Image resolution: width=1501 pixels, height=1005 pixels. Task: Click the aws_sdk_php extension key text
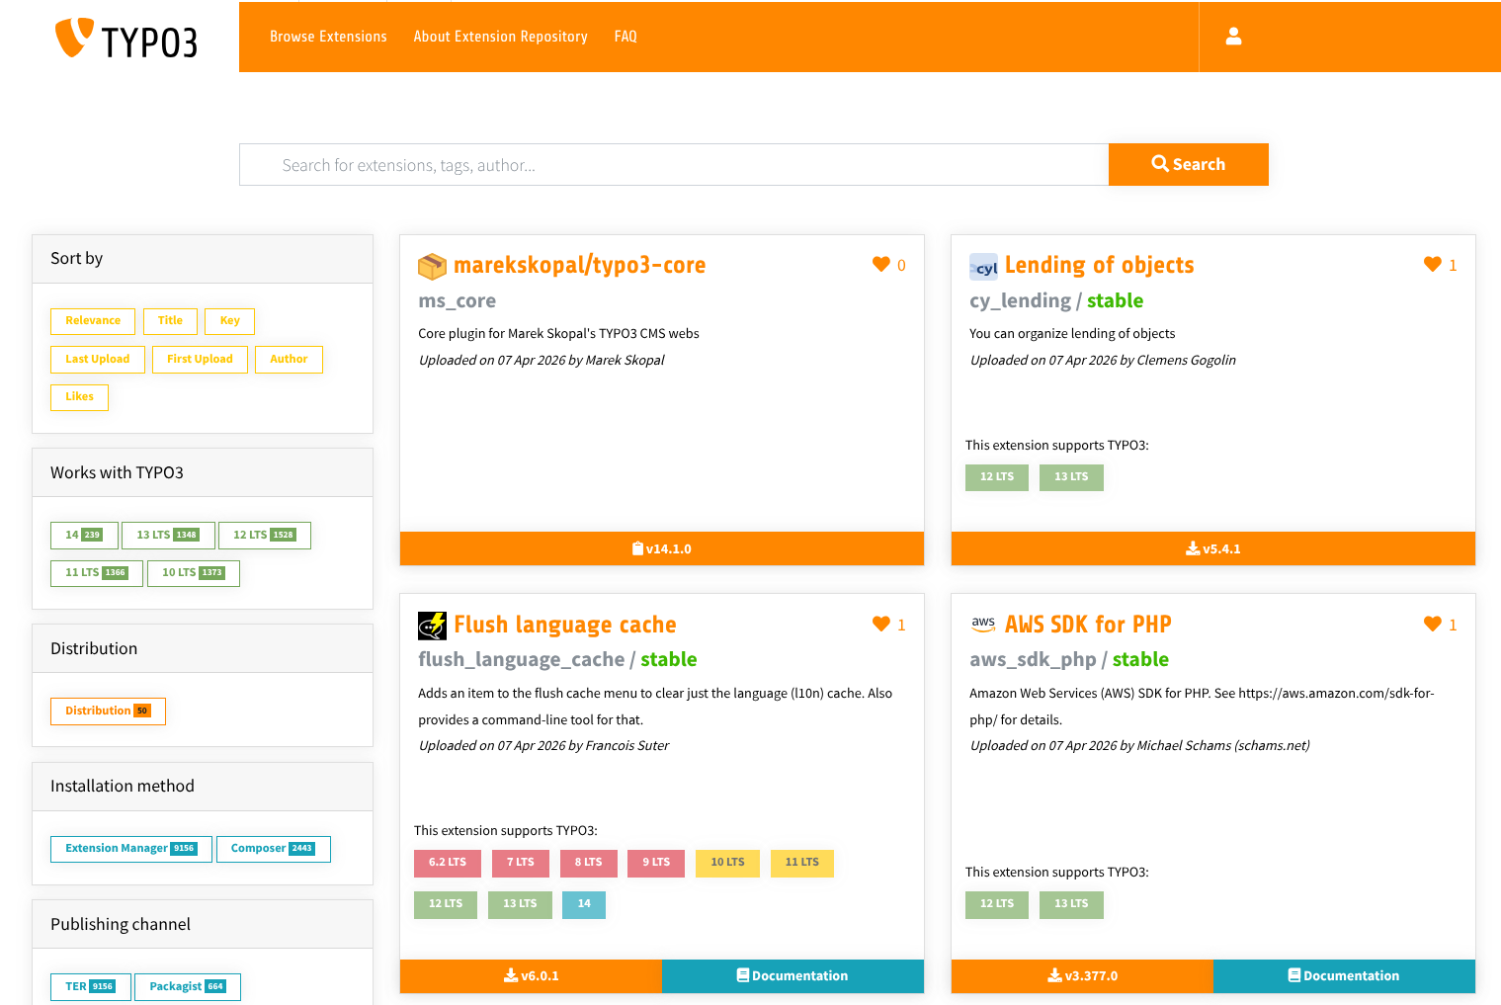tap(1033, 660)
